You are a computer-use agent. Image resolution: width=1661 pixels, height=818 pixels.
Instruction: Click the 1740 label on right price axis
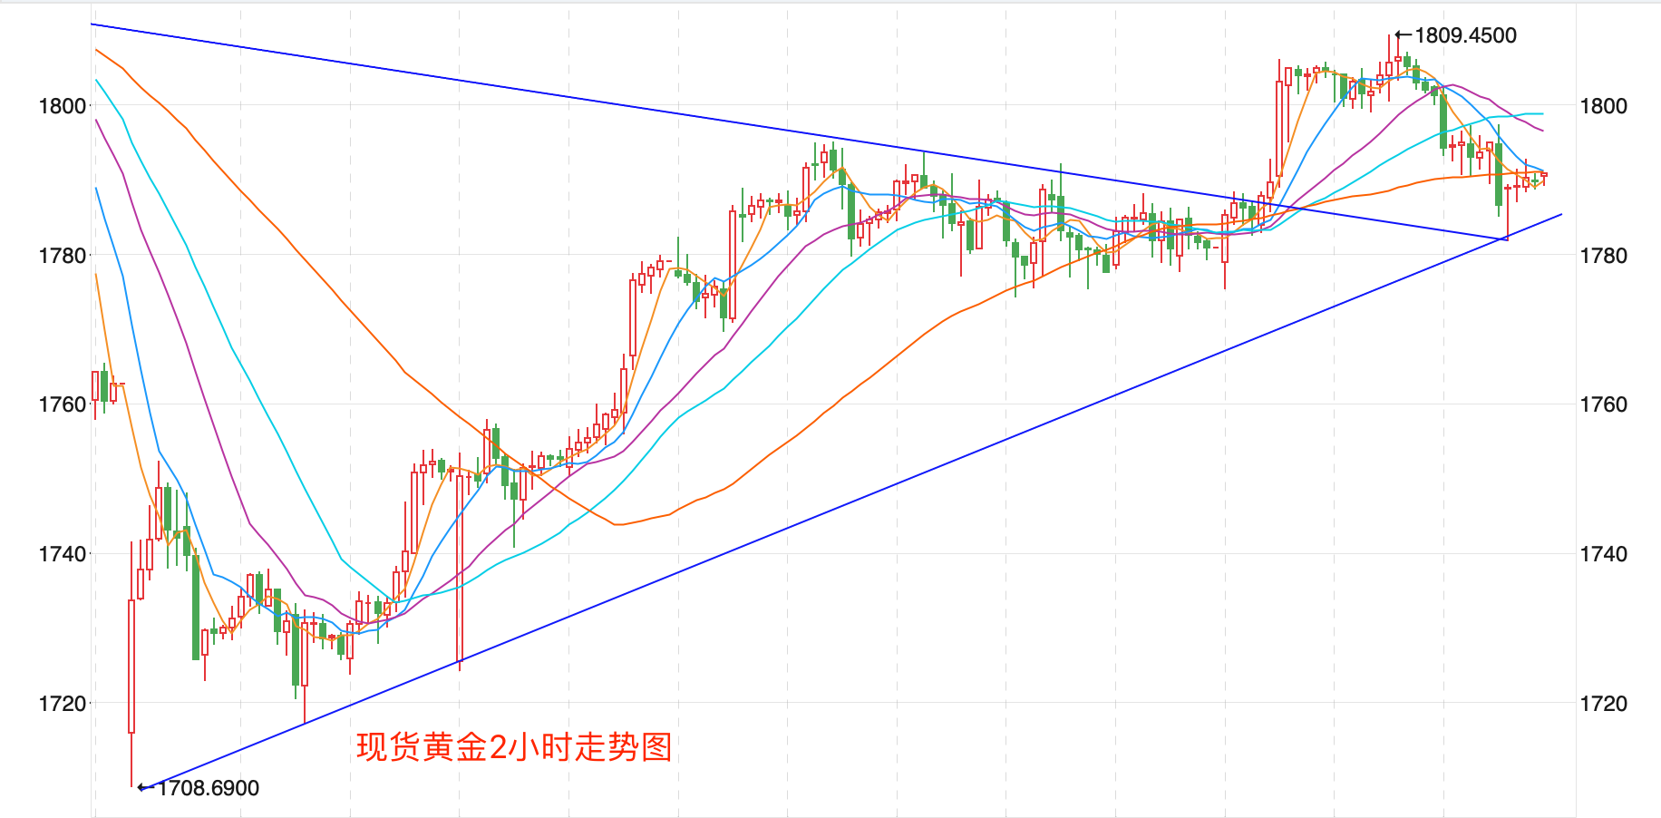(1603, 554)
